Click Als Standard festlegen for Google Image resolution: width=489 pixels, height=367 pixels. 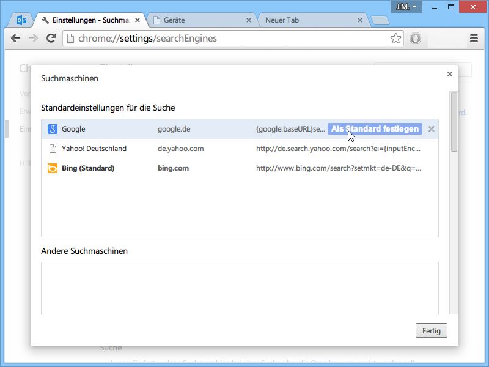pyautogui.click(x=375, y=129)
